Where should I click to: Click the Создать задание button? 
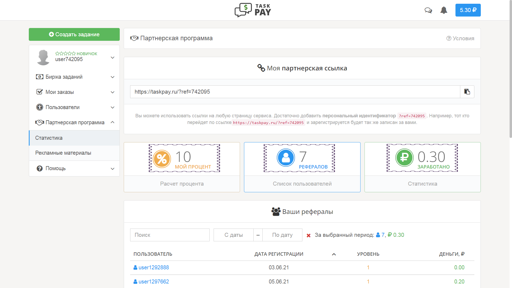[74, 34]
